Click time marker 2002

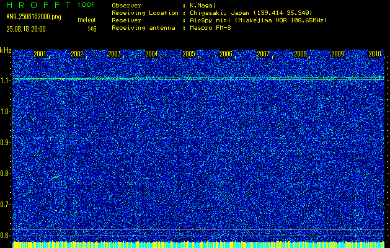pyautogui.click(x=77, y=54)
